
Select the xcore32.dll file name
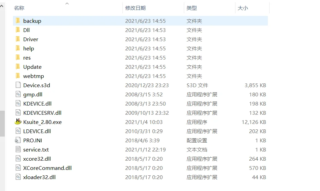[x=37, y=159]
